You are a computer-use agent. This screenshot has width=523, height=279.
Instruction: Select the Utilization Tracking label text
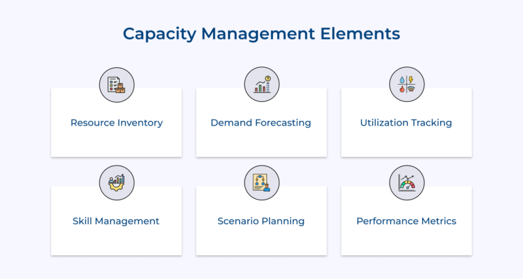[x=406, y=123]
